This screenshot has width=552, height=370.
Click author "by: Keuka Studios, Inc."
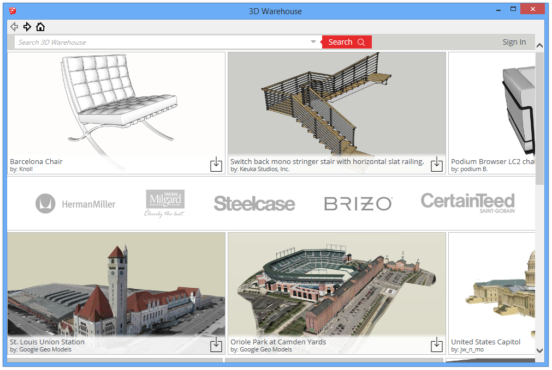[260, 169]
